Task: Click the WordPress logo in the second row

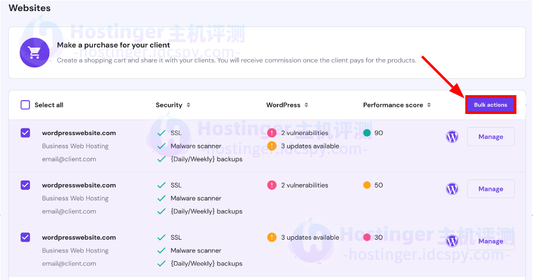Action: coord(452,189)
